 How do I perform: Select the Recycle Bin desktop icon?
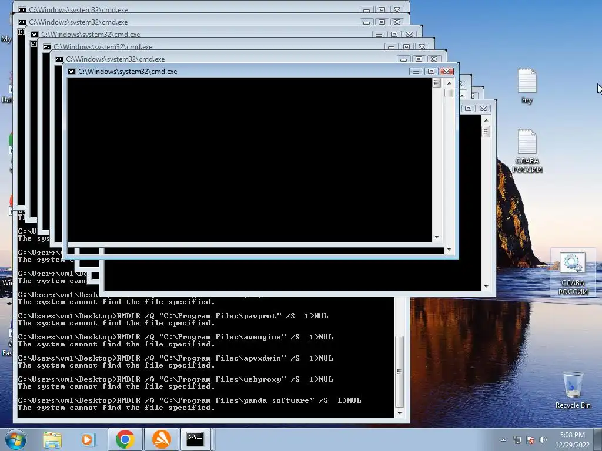point(573,390)
